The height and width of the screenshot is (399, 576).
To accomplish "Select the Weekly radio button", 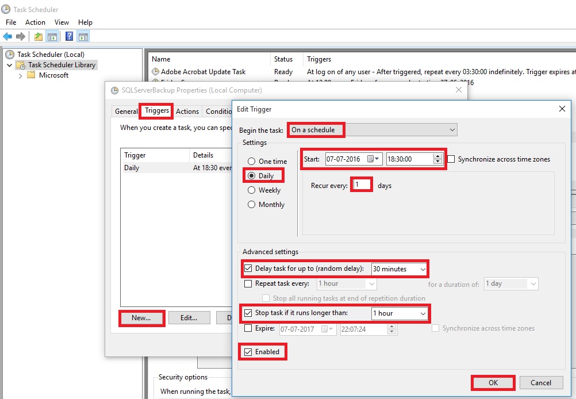I will [251, 190].
